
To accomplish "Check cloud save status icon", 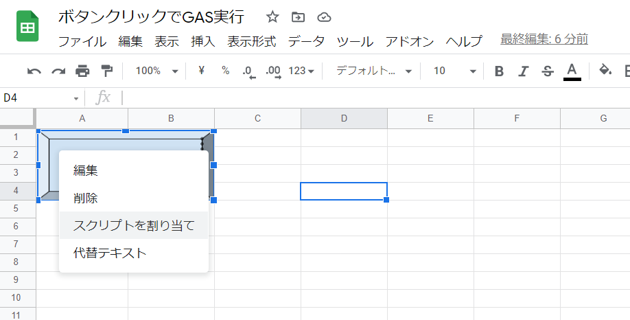I will tap(324, 17).
